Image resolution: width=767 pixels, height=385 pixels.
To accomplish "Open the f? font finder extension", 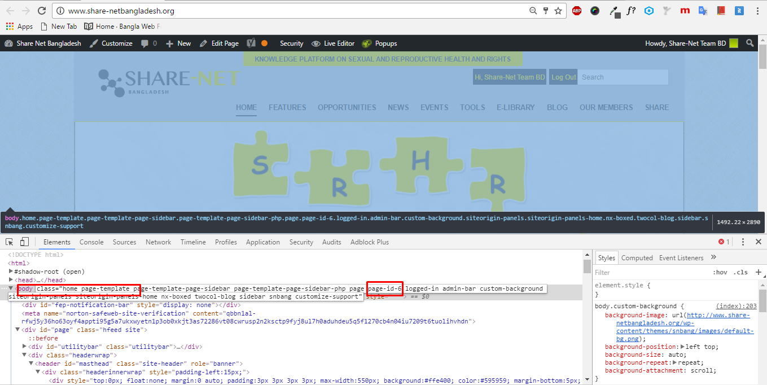I will (631, 11).
